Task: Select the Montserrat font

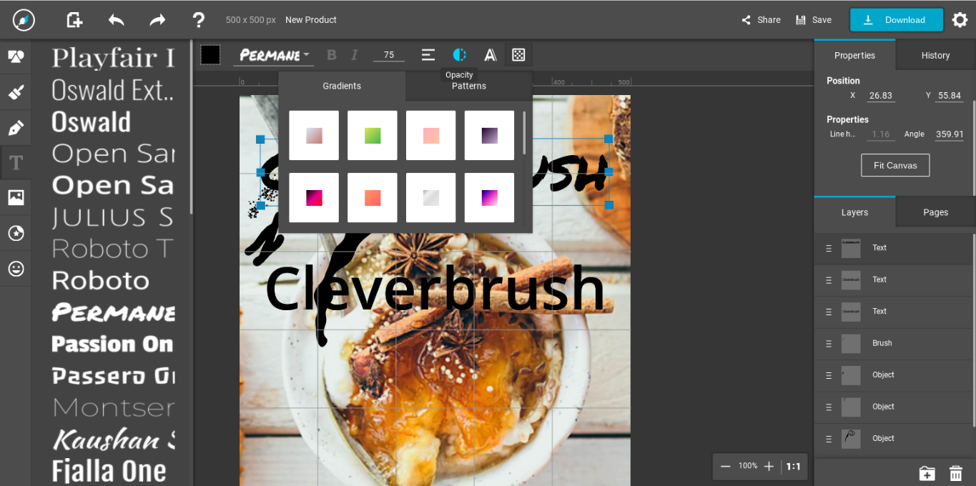Action: tap(113, 407)
